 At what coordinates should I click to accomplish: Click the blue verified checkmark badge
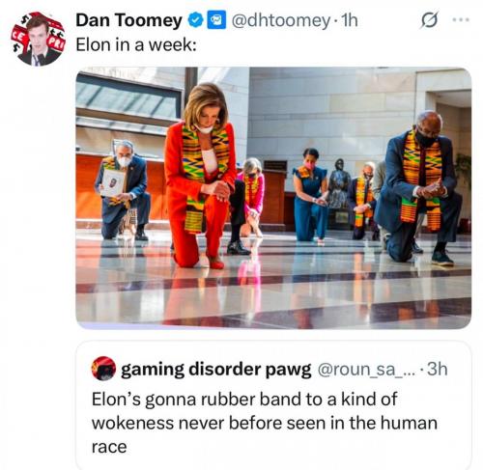(195, 20)
